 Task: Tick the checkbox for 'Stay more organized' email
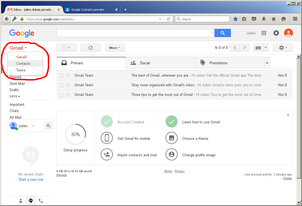pos(61,85)
